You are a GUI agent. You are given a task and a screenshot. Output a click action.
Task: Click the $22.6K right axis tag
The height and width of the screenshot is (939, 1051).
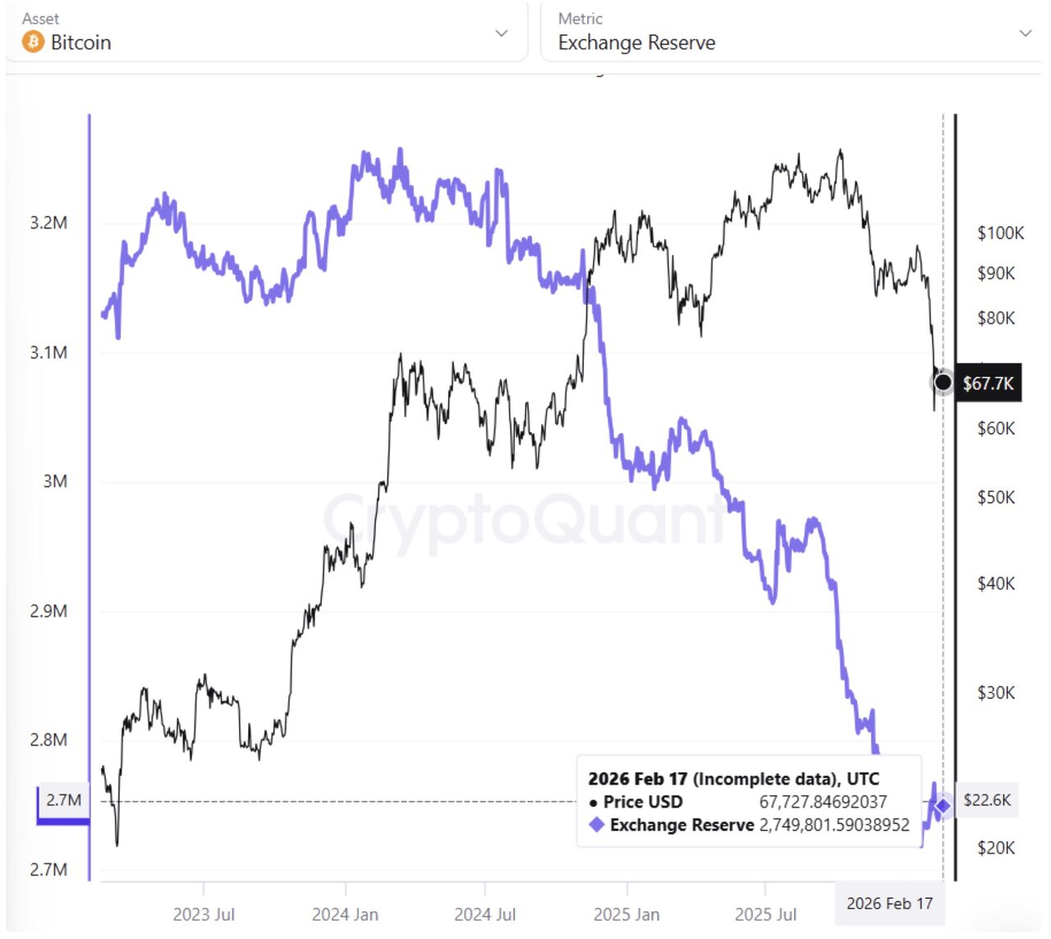(987, 800)
